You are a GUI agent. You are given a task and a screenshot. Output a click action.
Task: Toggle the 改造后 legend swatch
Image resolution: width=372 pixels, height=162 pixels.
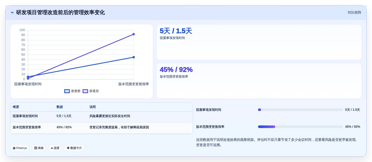(85, 91)
